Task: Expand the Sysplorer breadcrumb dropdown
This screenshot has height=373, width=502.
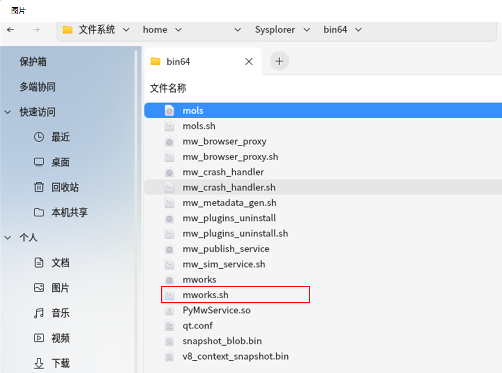Action: pyautogui.click(x=306, y=30)
